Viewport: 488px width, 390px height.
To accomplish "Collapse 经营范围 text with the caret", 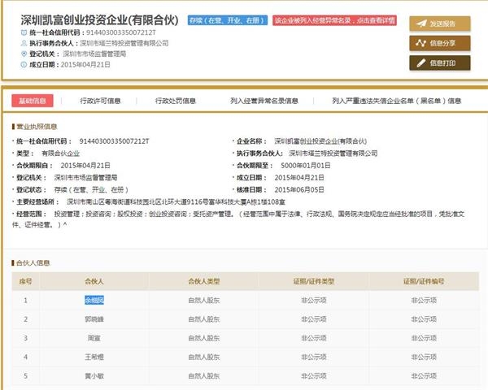I will click(x=64, y=223).
